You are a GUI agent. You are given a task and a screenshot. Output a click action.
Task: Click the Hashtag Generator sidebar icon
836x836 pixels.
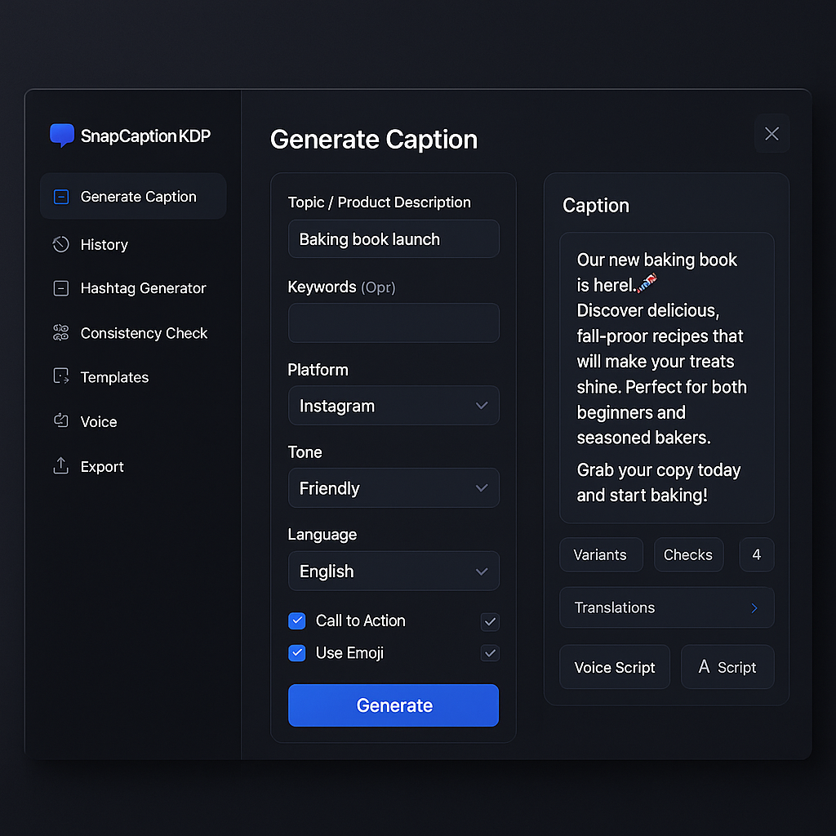click(x=60, y=288)
